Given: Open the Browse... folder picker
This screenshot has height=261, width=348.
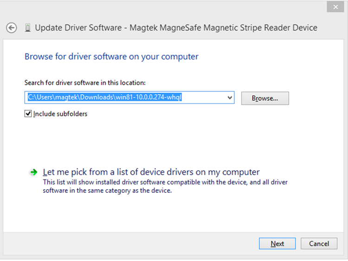Looking at the screenshot, I should 265,98.
